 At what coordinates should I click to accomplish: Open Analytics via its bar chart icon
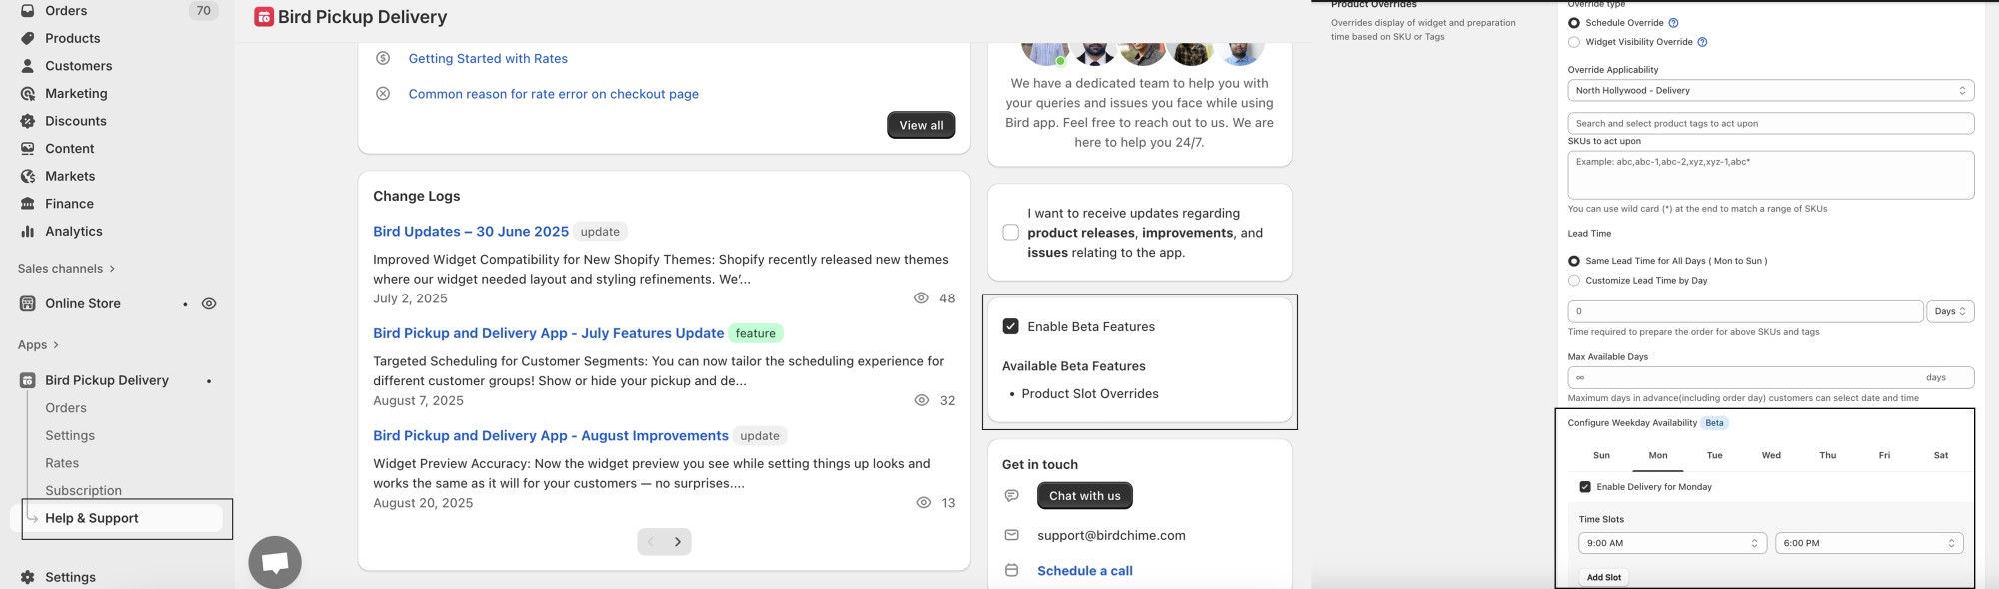tap(28, 231)
